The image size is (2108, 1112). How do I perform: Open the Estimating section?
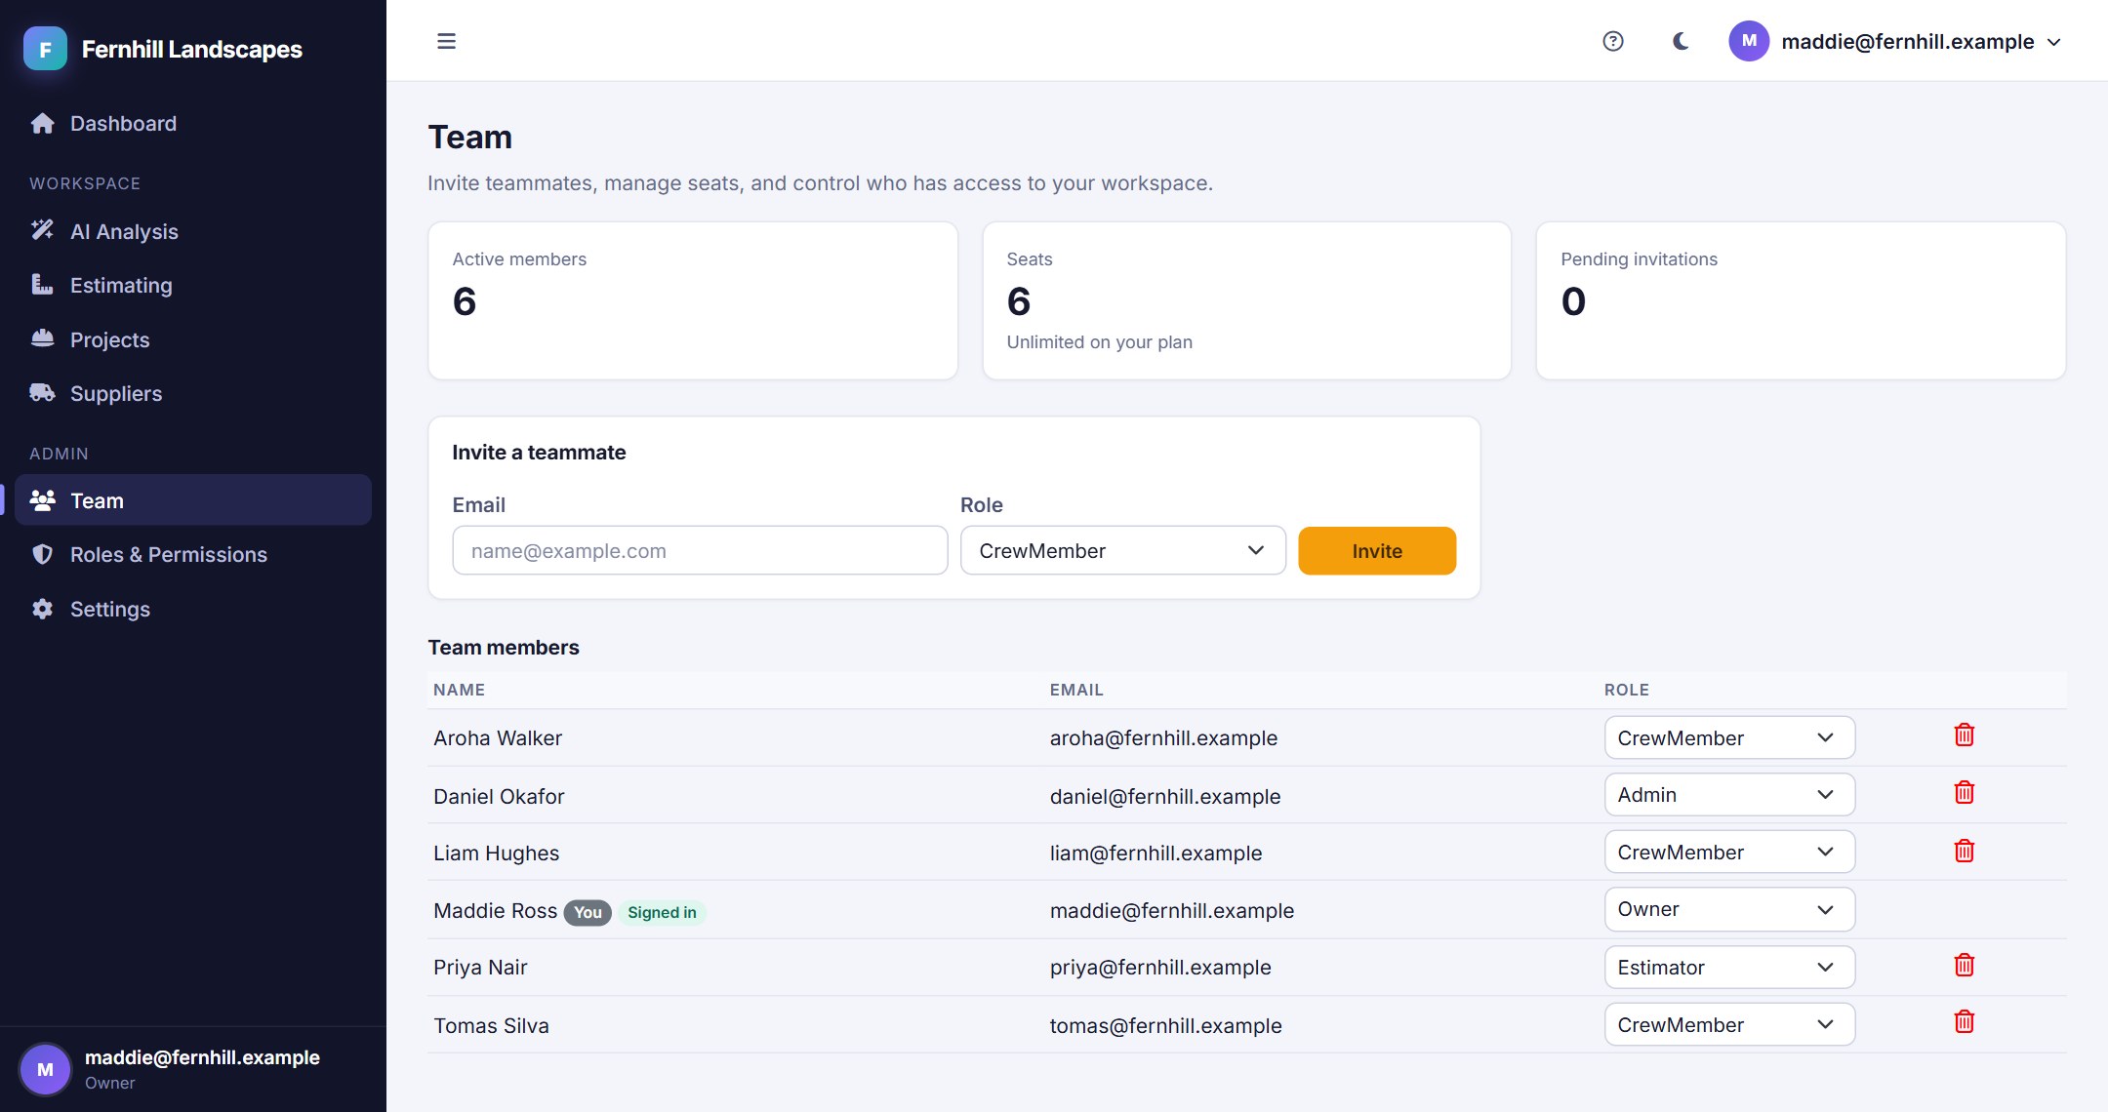pos(193,285)
